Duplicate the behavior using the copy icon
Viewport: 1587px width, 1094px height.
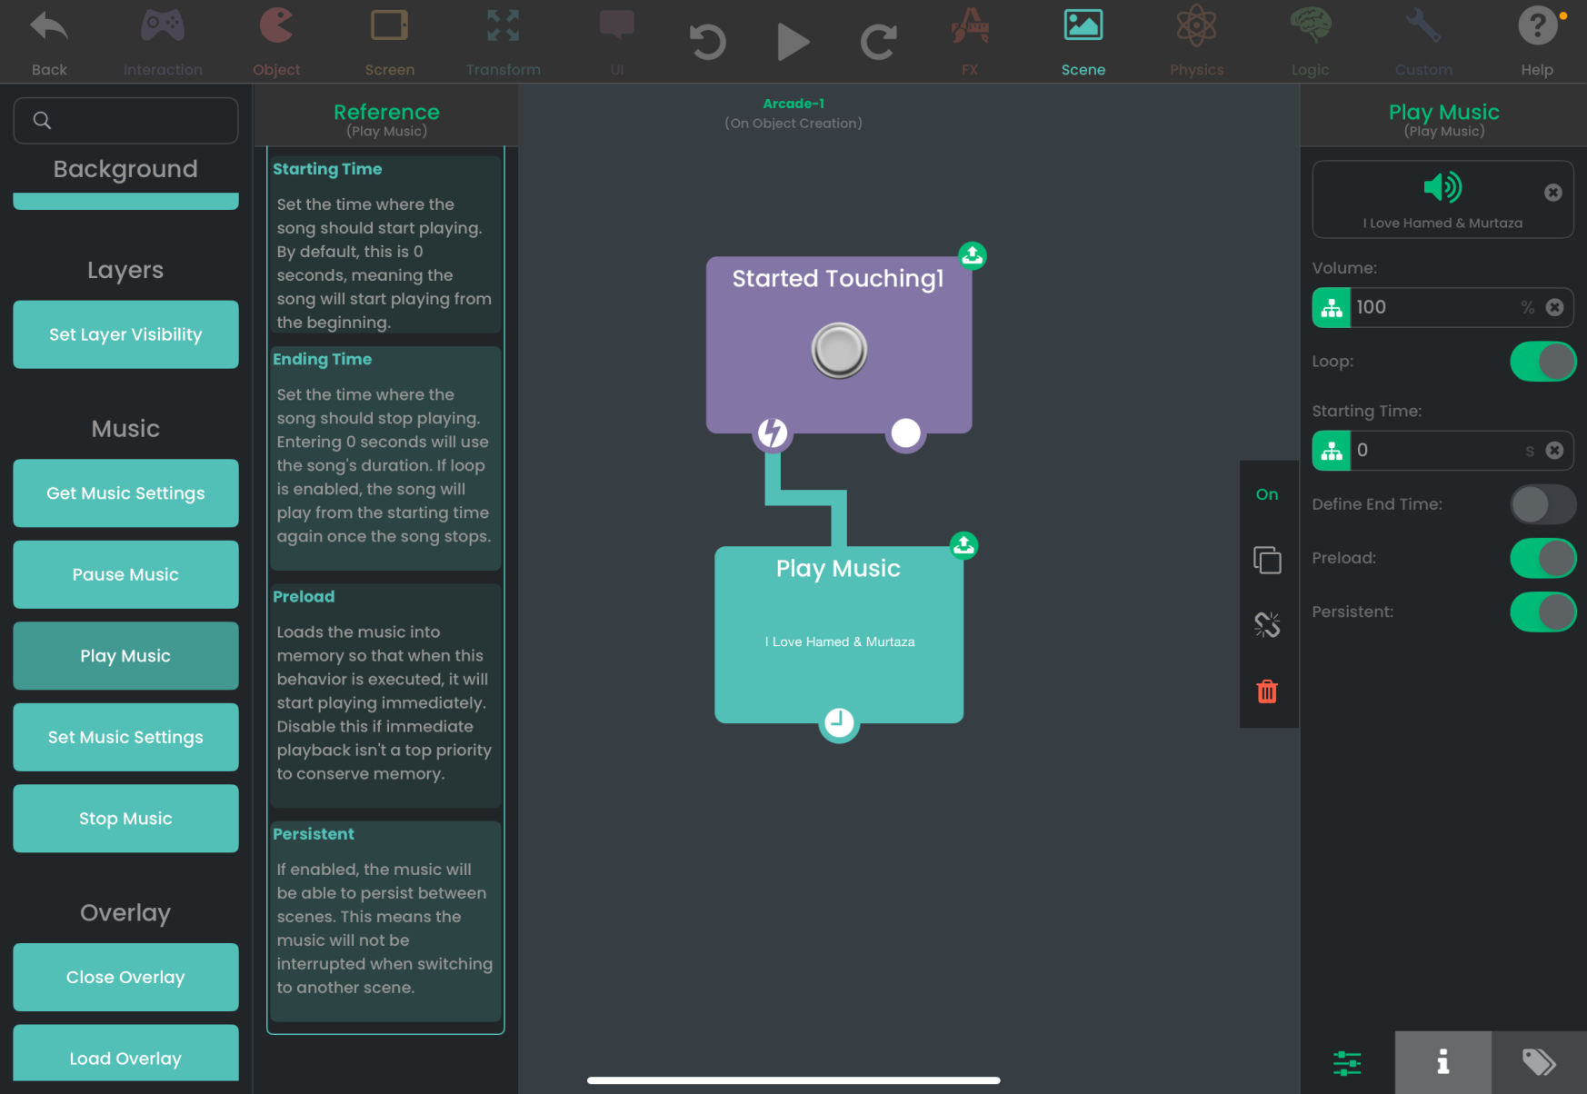click(x=1267, y=560)
